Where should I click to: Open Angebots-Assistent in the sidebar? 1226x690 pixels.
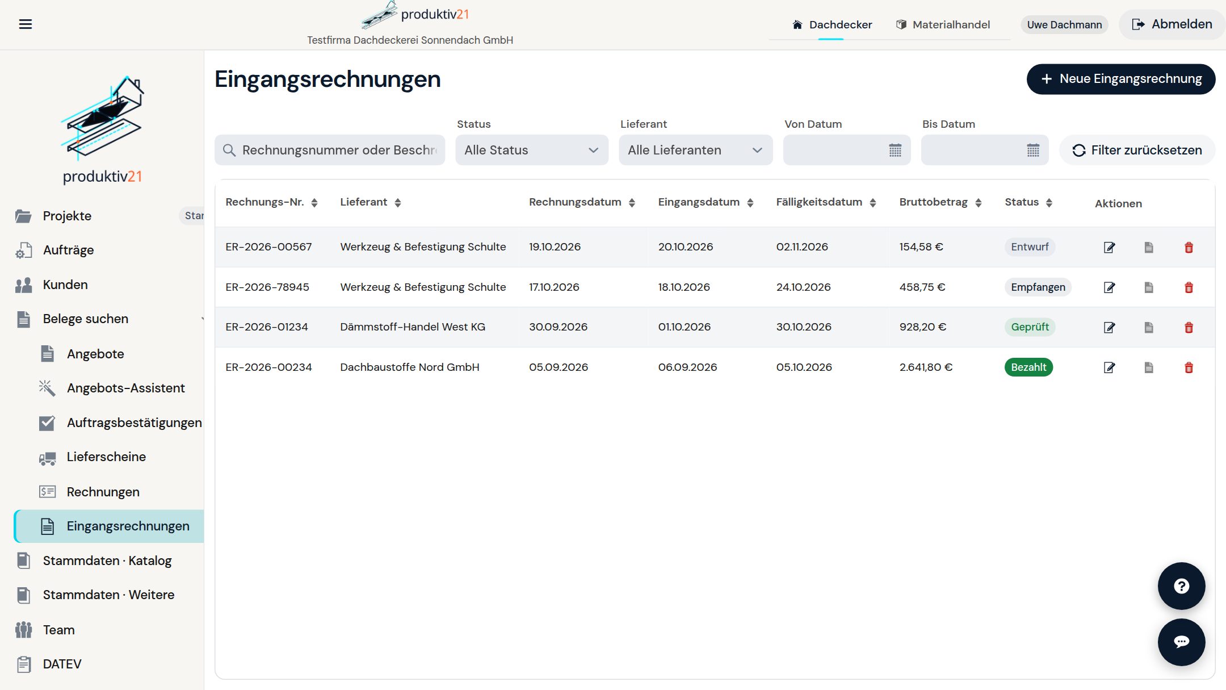click(x=125, y=388)
